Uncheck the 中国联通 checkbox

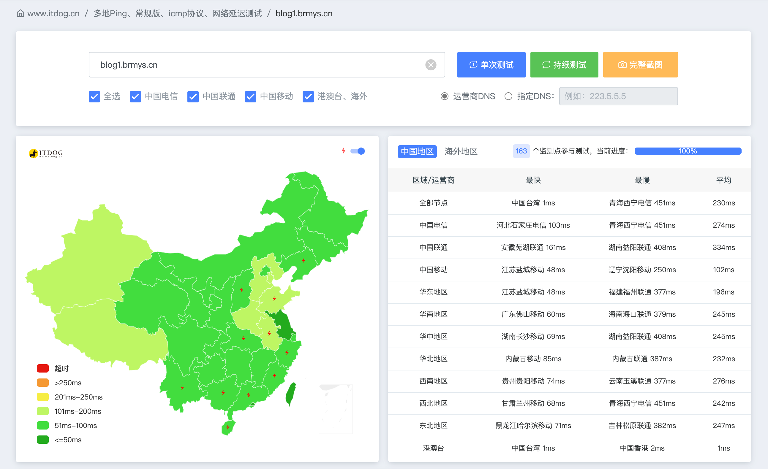(x=193, y=96)
